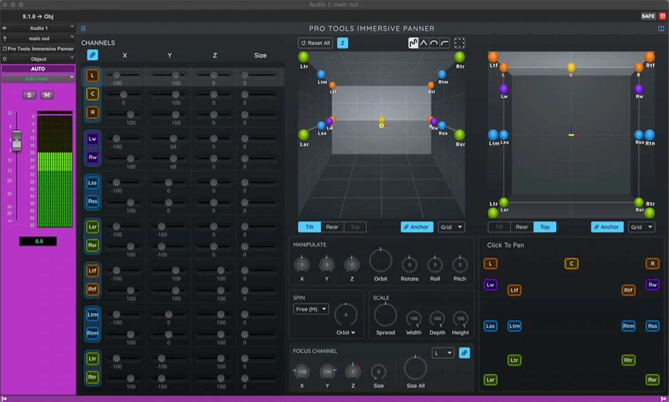Open the Spin mode Free (M) dropdown
Image resolution: width=669 pixels, height=402 pixels.
point(311,309)
